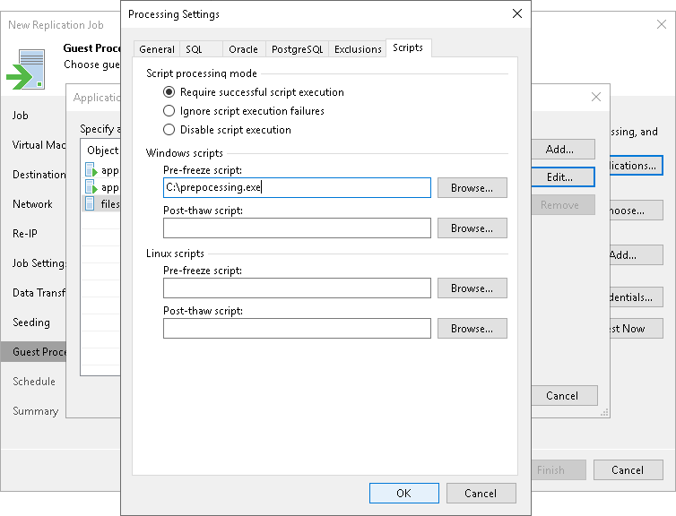Viewport: 676px width, 516px height.
Task: Click the Windows post-thaw script field
Action: (297, 228)
